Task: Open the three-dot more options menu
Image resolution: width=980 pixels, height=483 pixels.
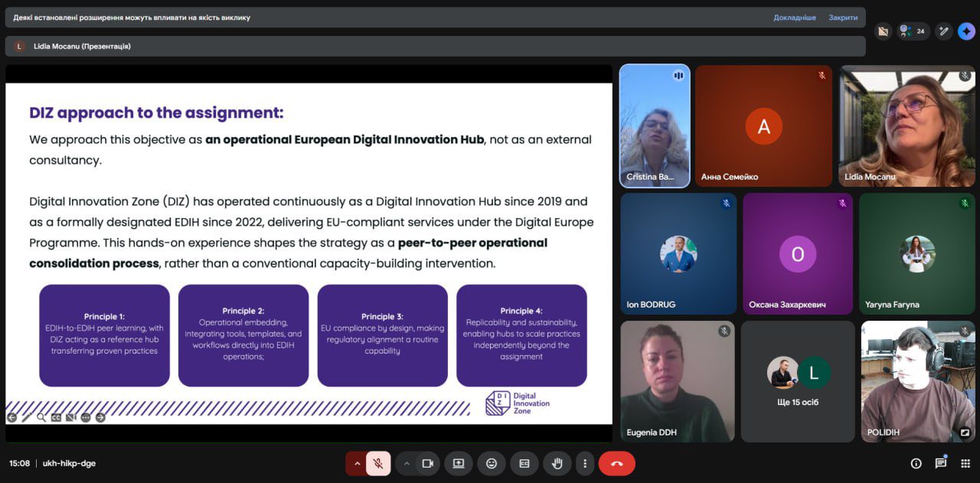Action: 585,463
